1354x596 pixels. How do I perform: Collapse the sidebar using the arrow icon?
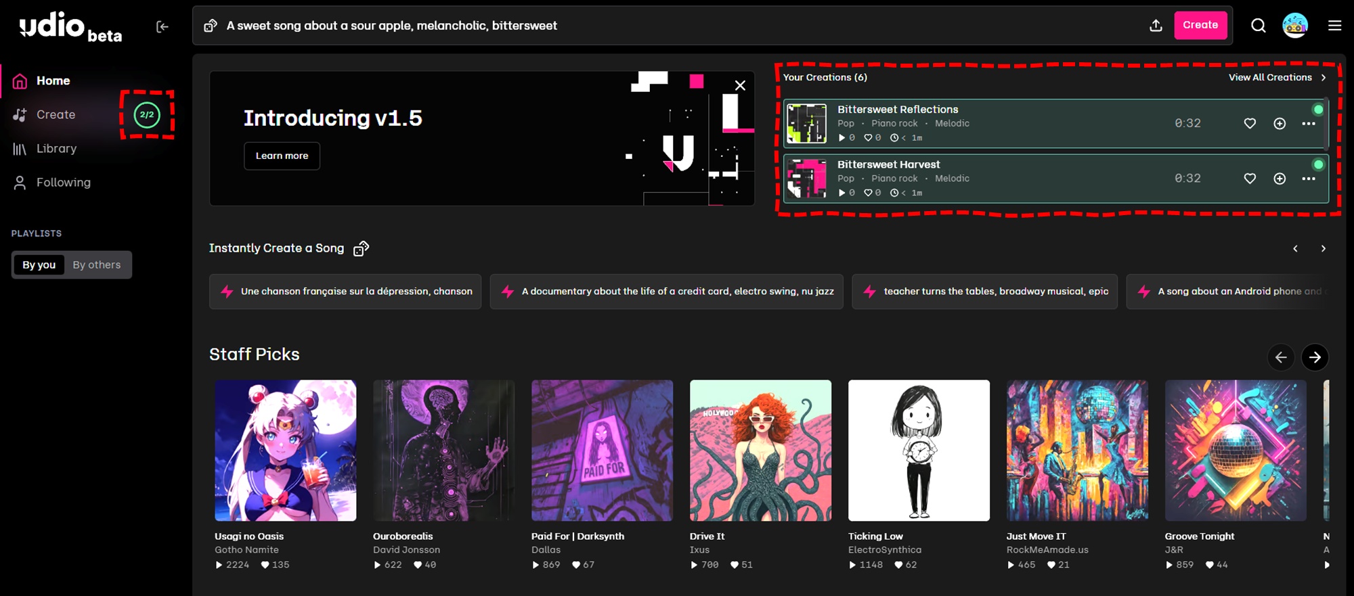pyautogui.click(x=162, y=26)
